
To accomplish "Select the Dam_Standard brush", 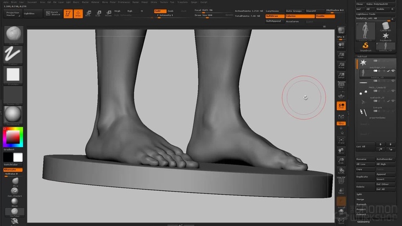I will pyautogui.click(x=14, y=191).
